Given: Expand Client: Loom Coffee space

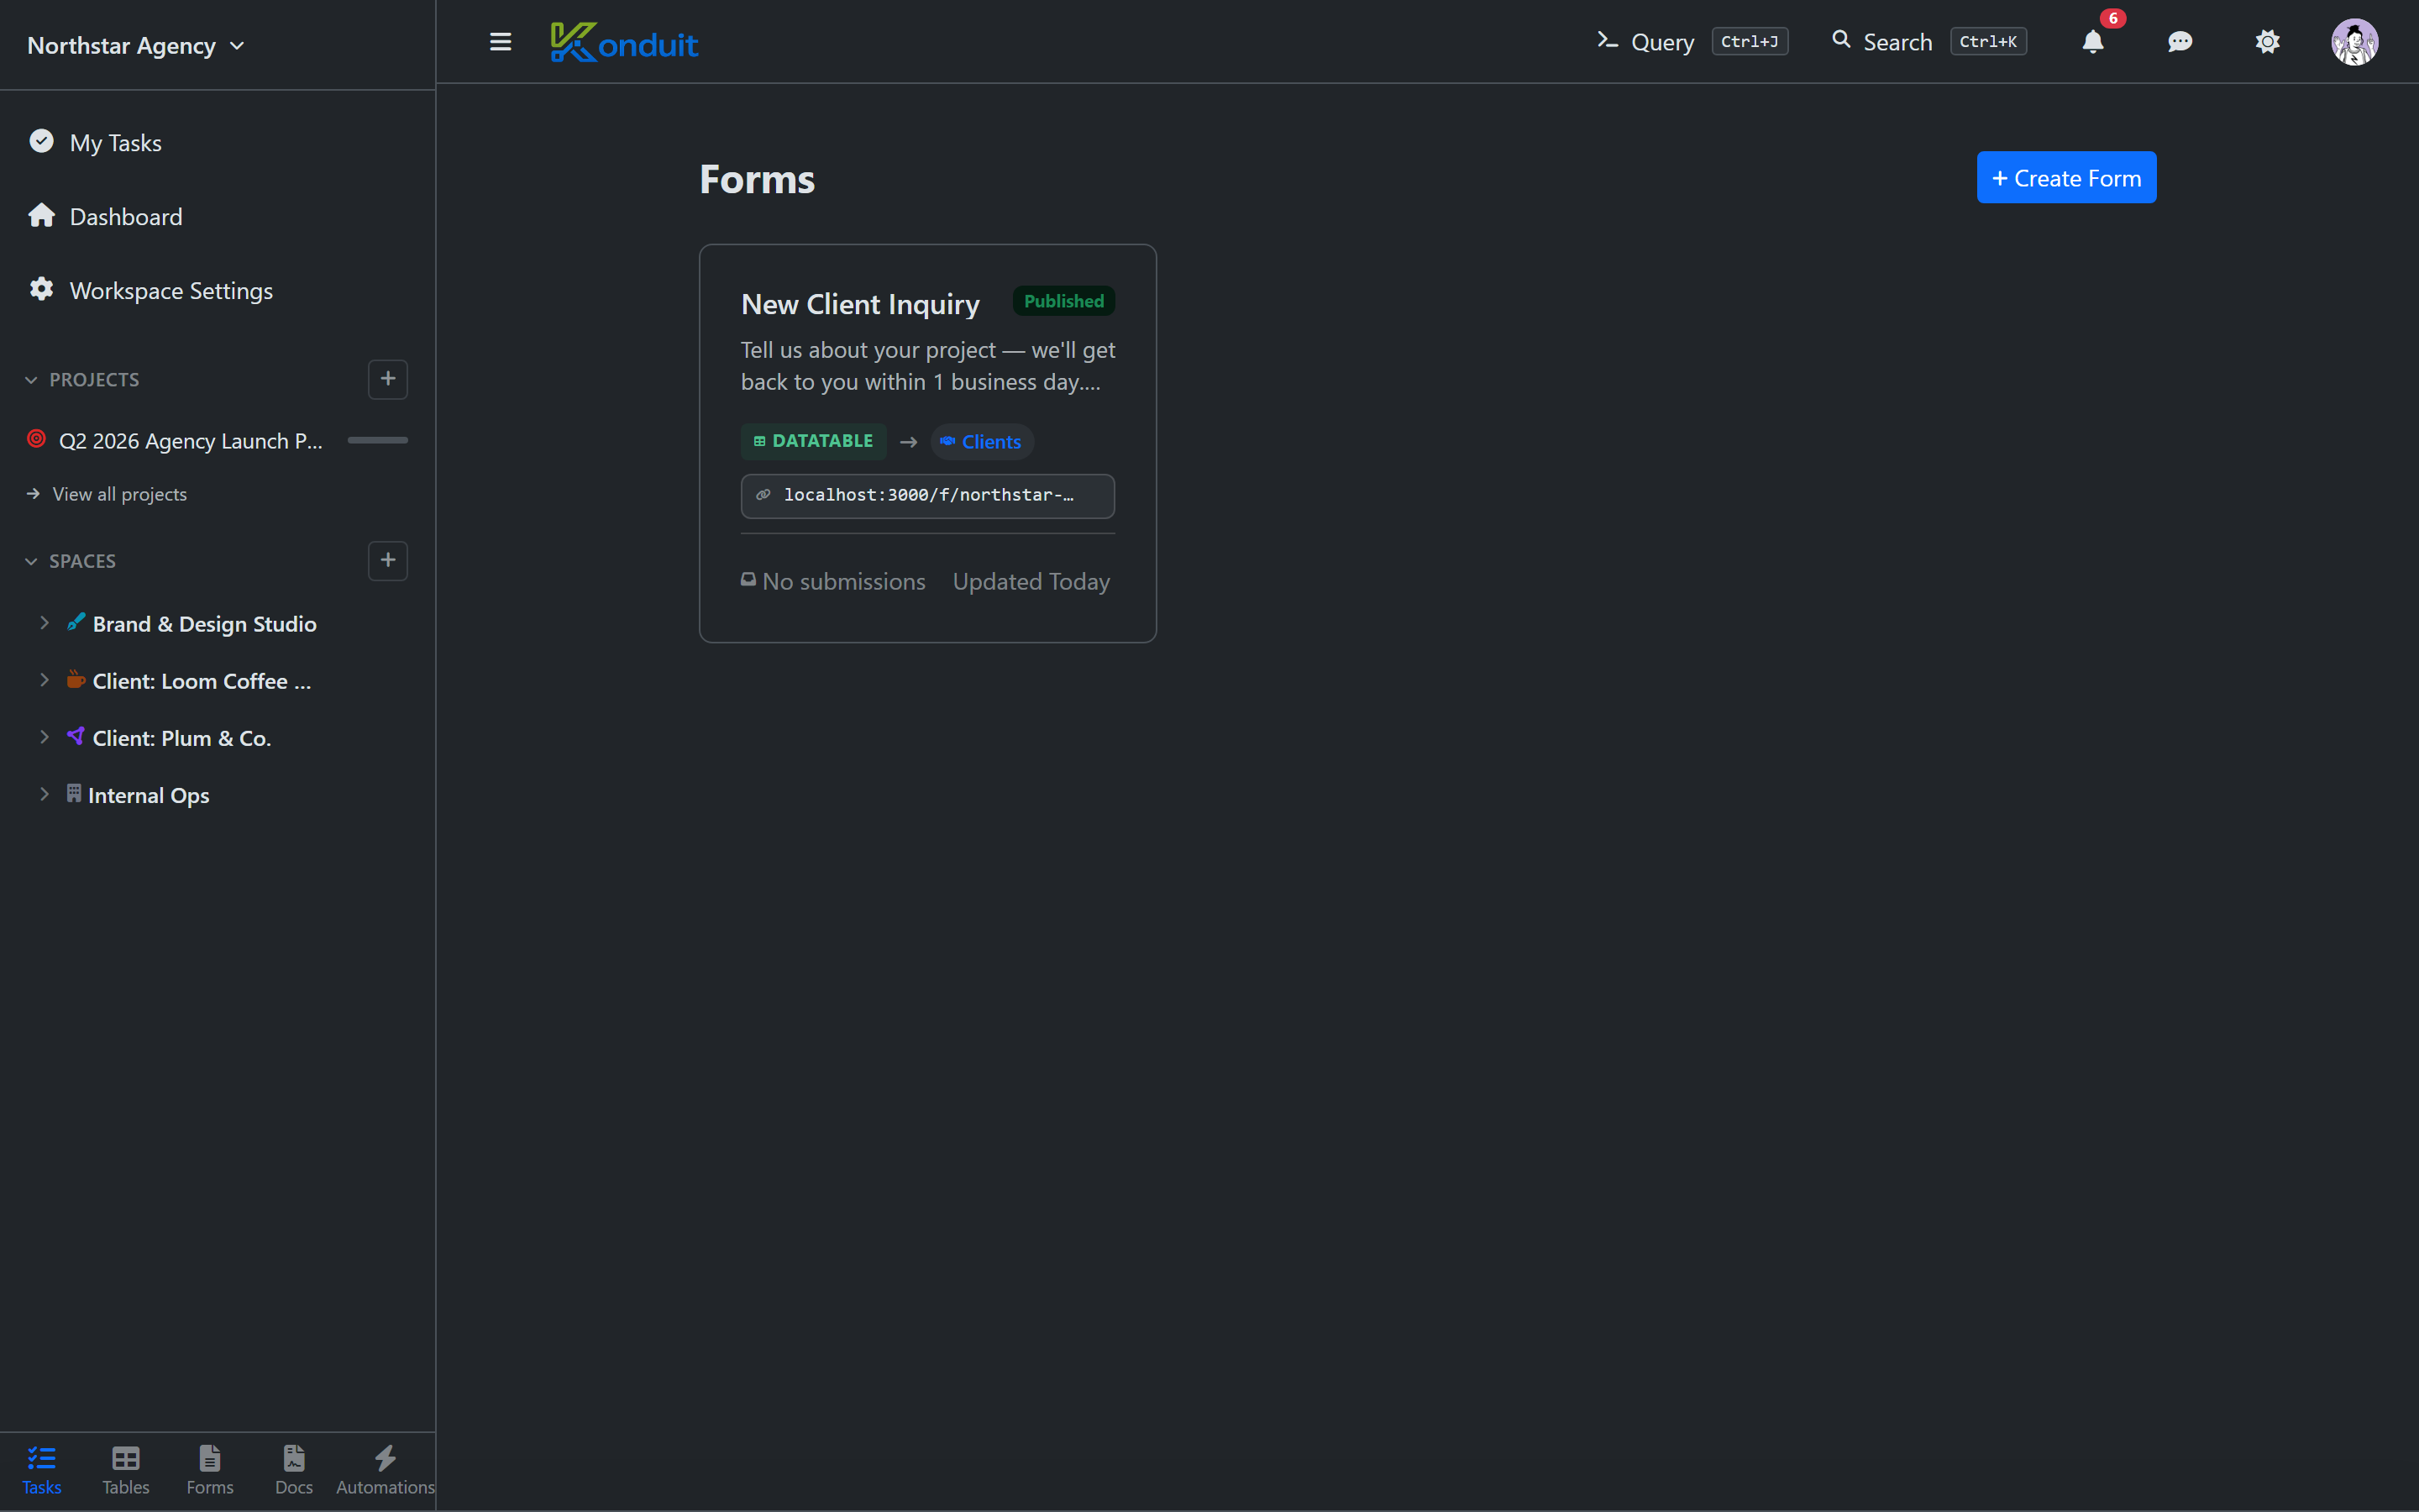Looking at the screenshot, I should [44, 680].
